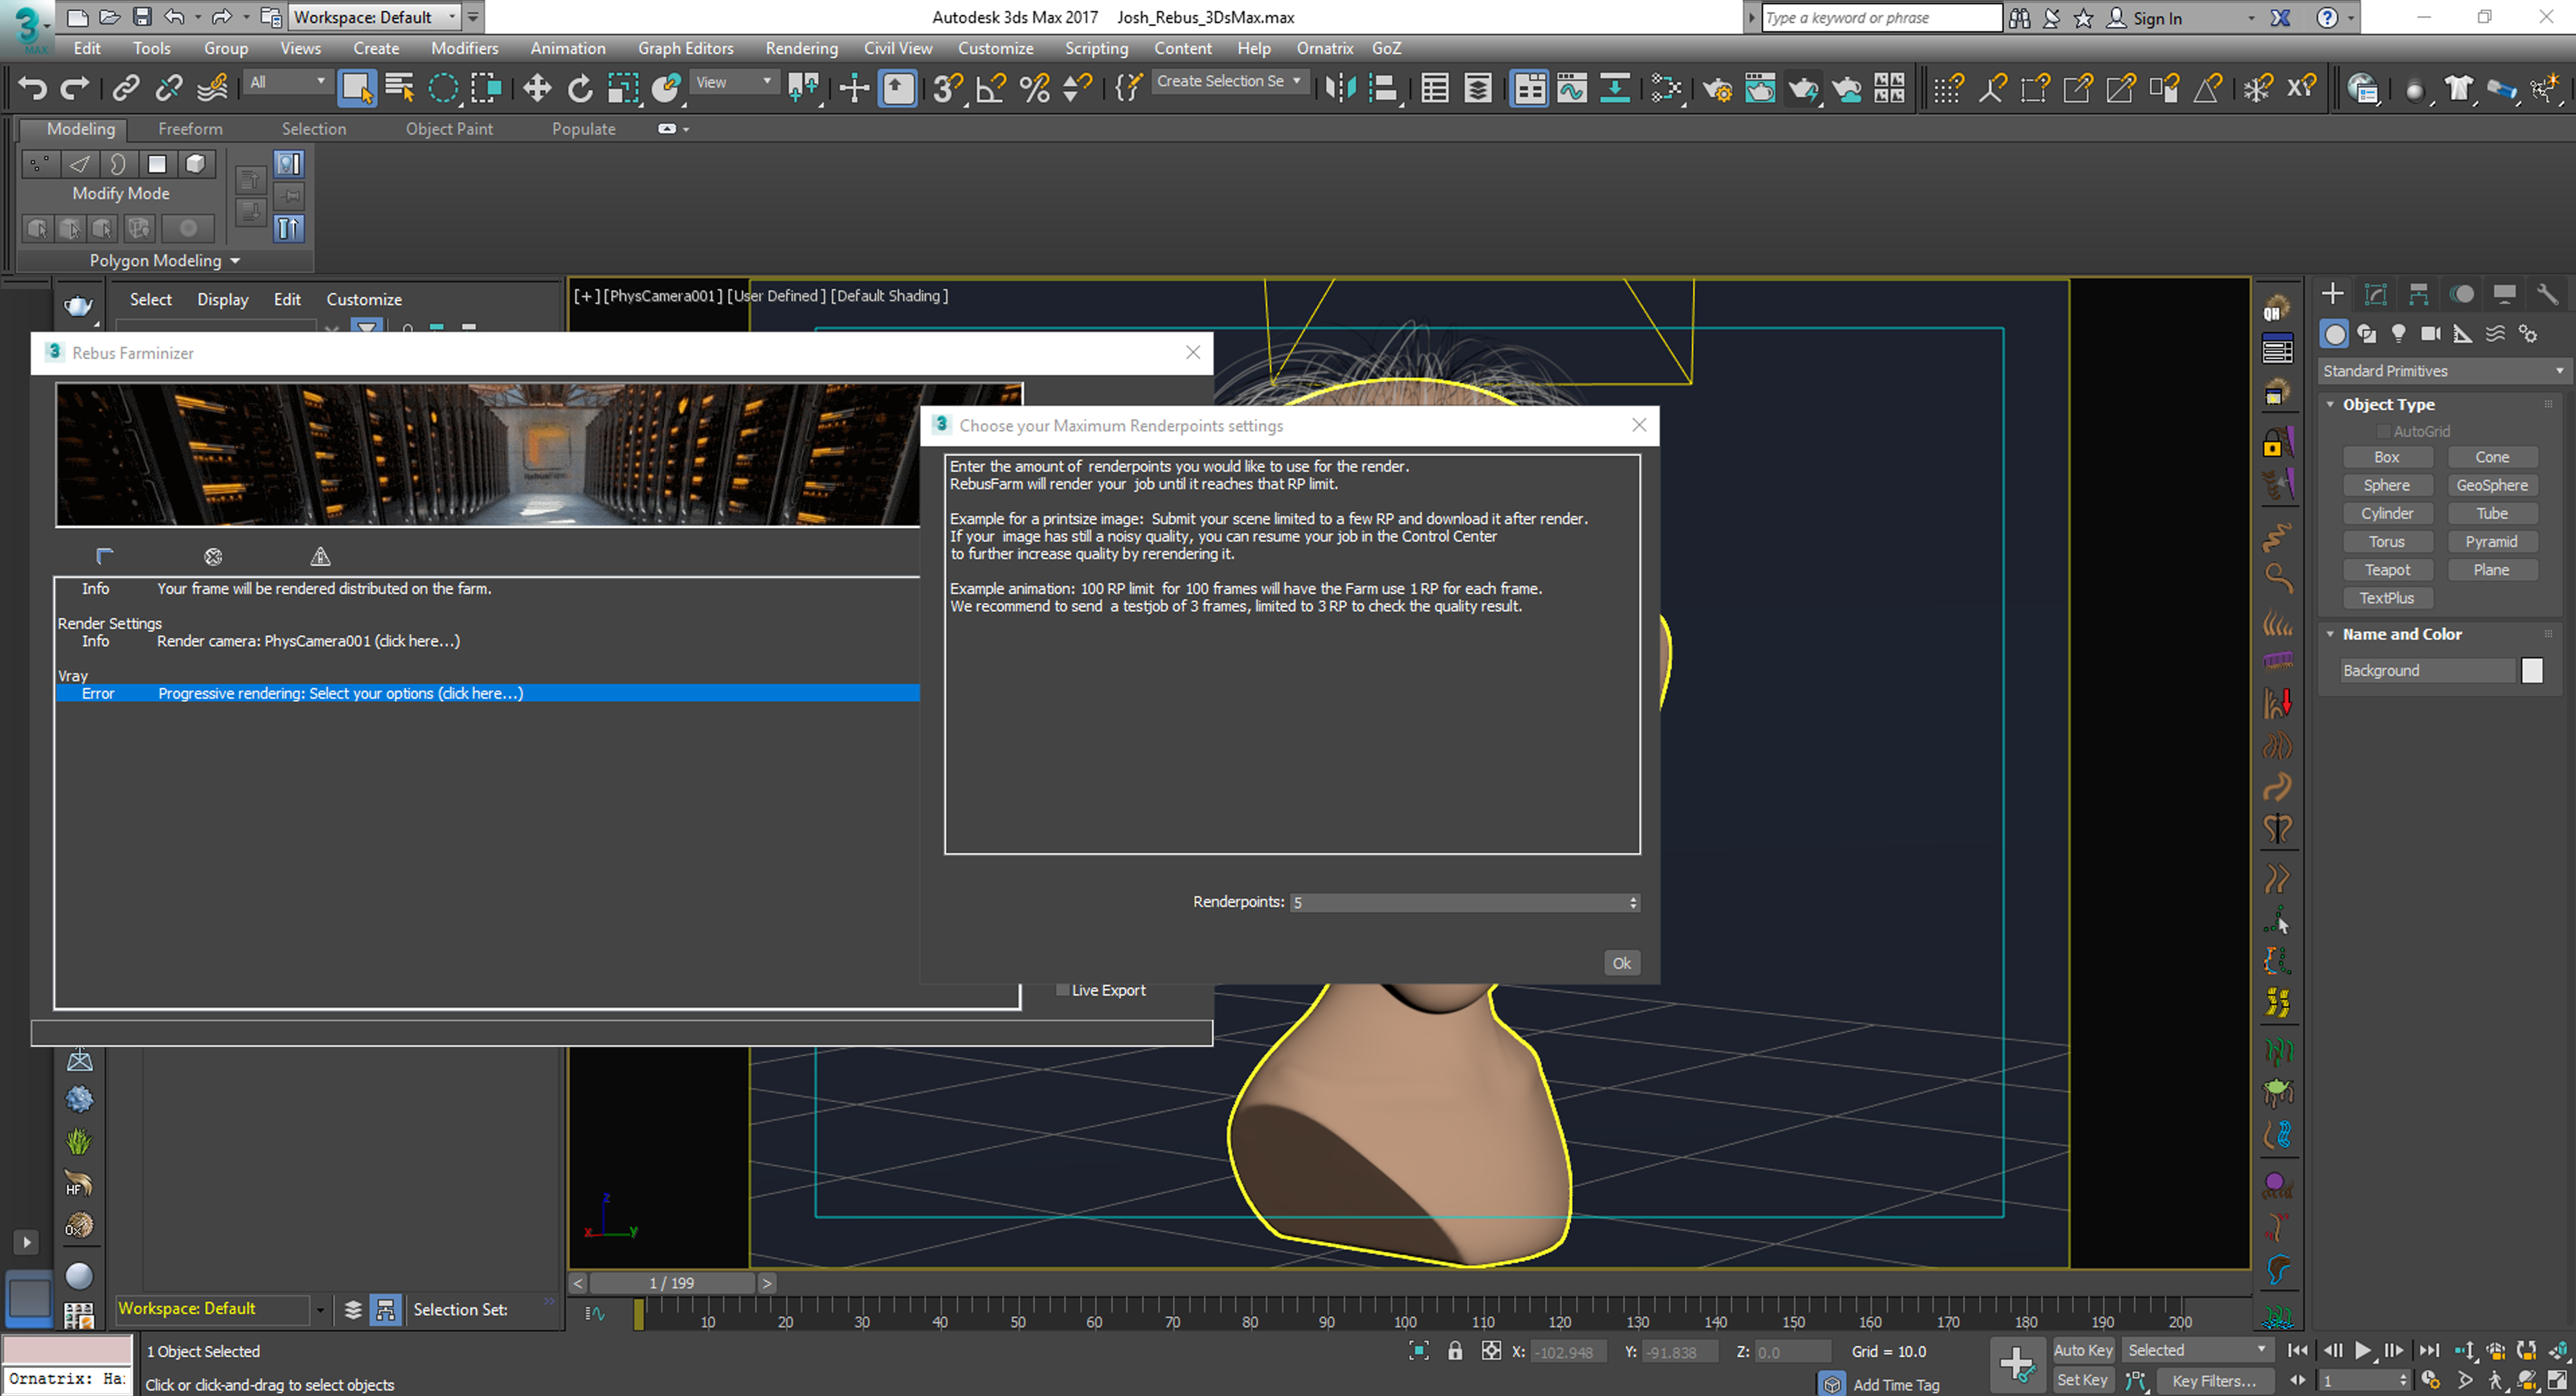Viewport: 2576px width, 1396px height.
Task: Toggle Angle Snap icon
Action: click(991, 88)
